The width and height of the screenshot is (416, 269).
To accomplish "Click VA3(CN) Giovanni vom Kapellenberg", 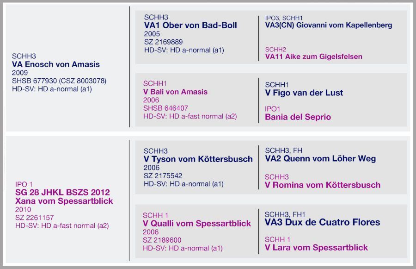I will click(329, 25).
